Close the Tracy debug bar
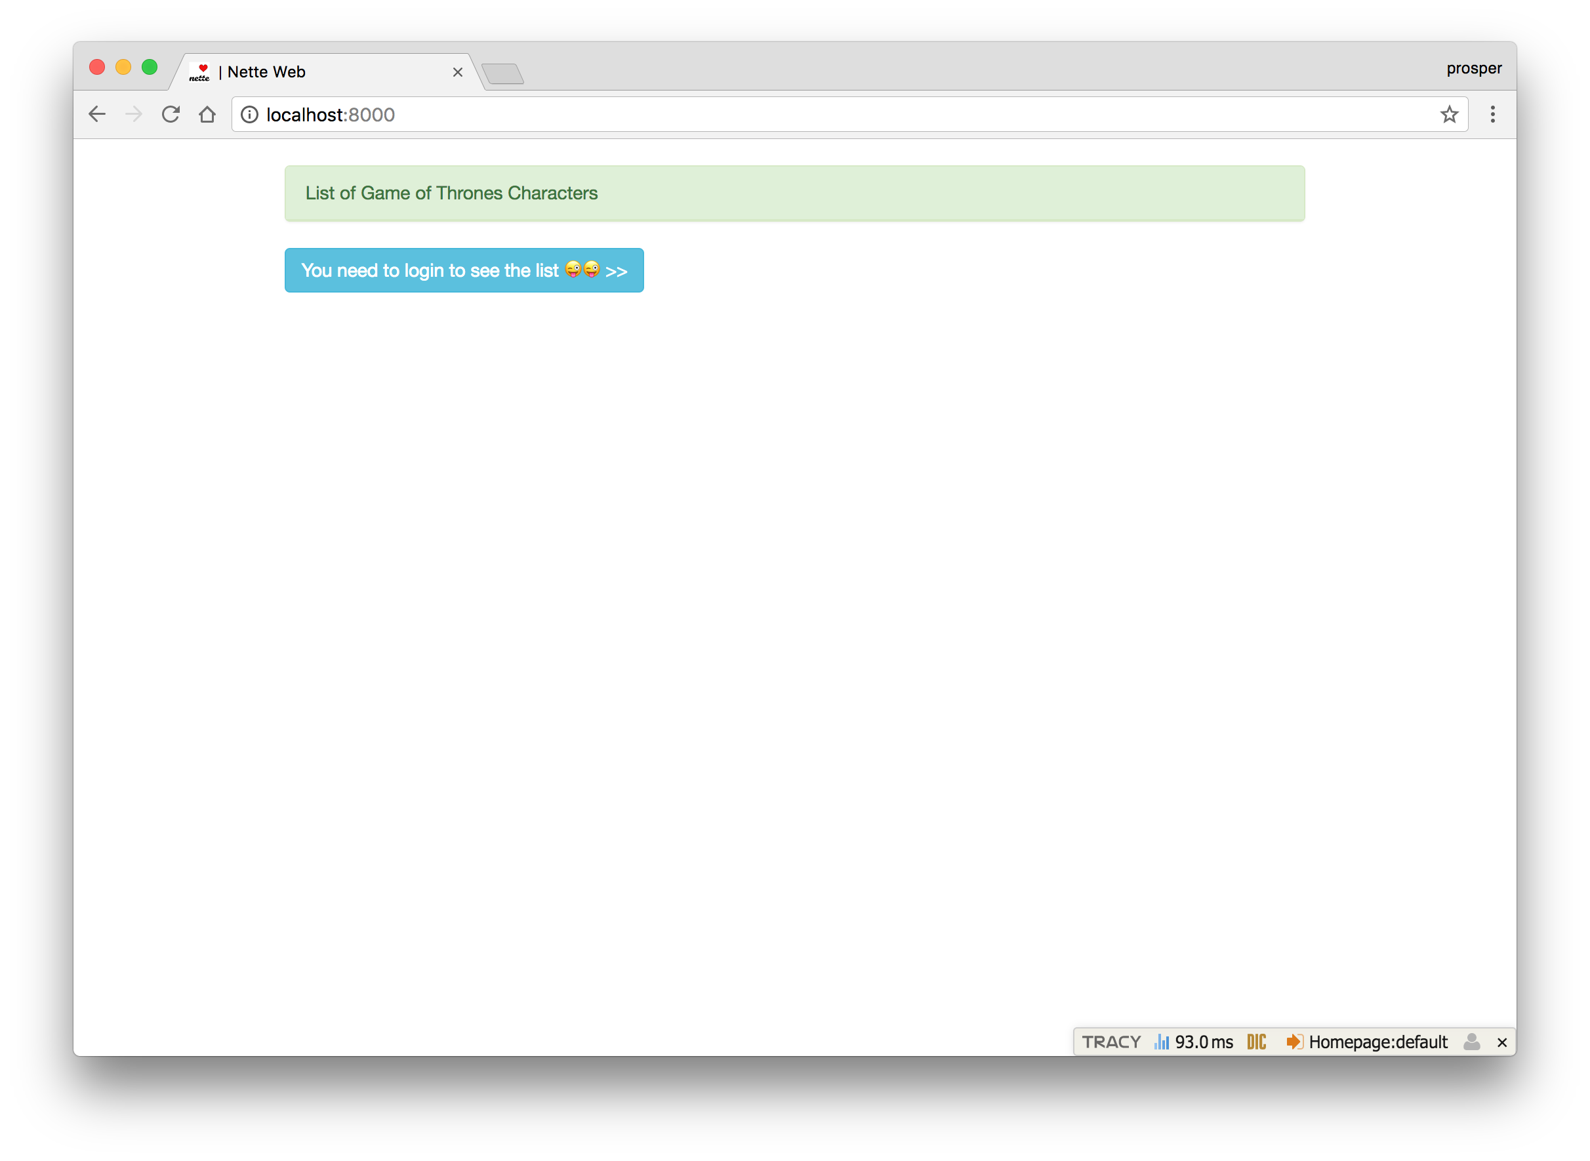Screen dimensions: 1590x1161 click(x=1502, y=1043)
